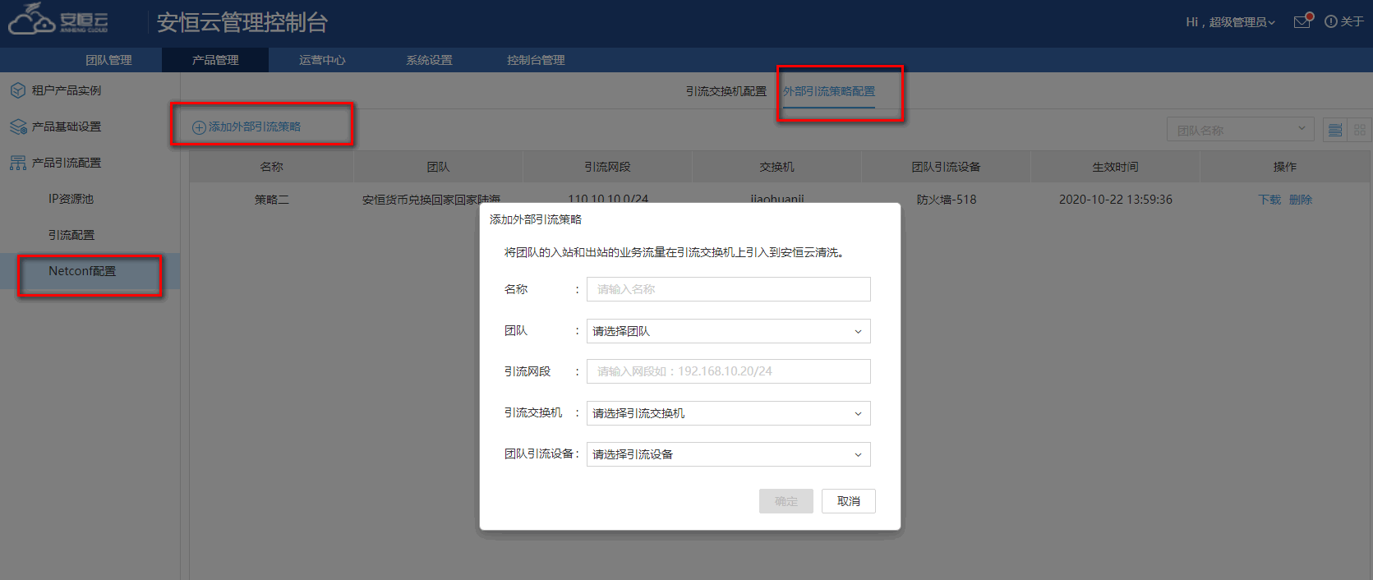Go to the 团队管理 nav menu

coord(108,60)
